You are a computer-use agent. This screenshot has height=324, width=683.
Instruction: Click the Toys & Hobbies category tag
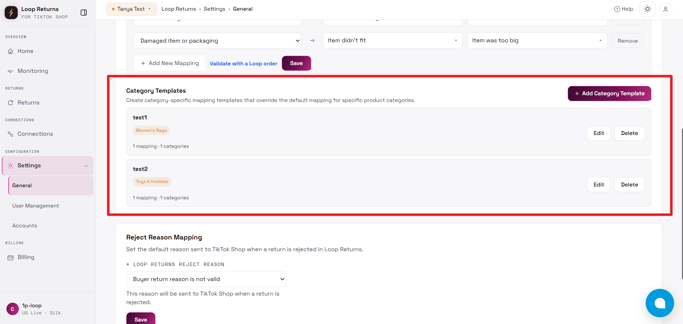[152, 182]
